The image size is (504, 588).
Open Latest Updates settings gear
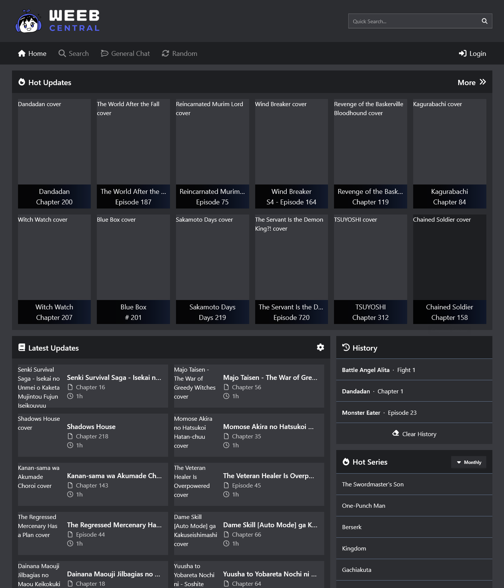[320, 347]
